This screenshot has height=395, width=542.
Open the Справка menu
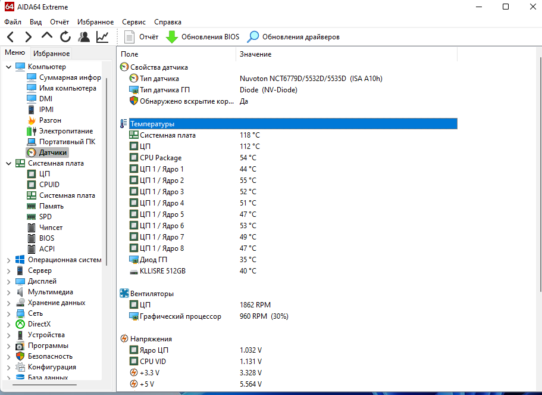[168, 22]
